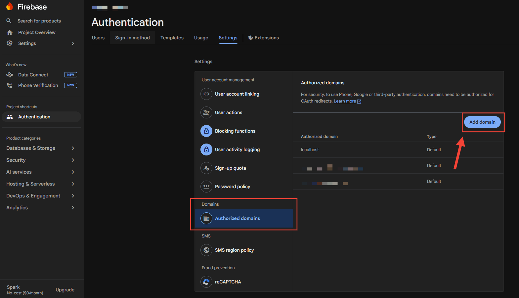Click the Upgrade plan button

point(65,290)
